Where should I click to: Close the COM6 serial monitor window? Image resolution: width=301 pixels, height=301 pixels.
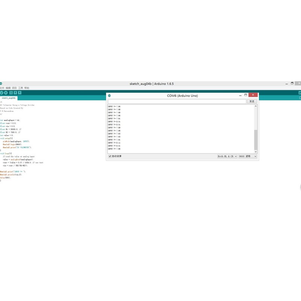pos(253,95)
